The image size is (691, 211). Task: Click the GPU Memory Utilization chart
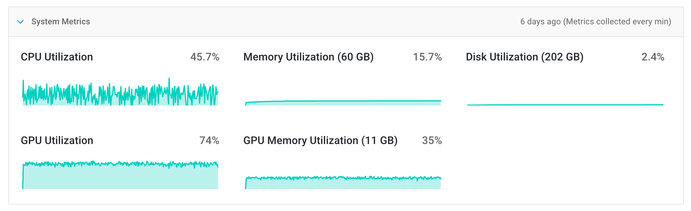(343, 183)
